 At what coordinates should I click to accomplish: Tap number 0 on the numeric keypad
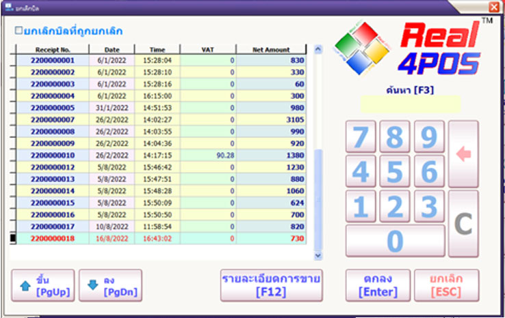[x=395, y=240]
